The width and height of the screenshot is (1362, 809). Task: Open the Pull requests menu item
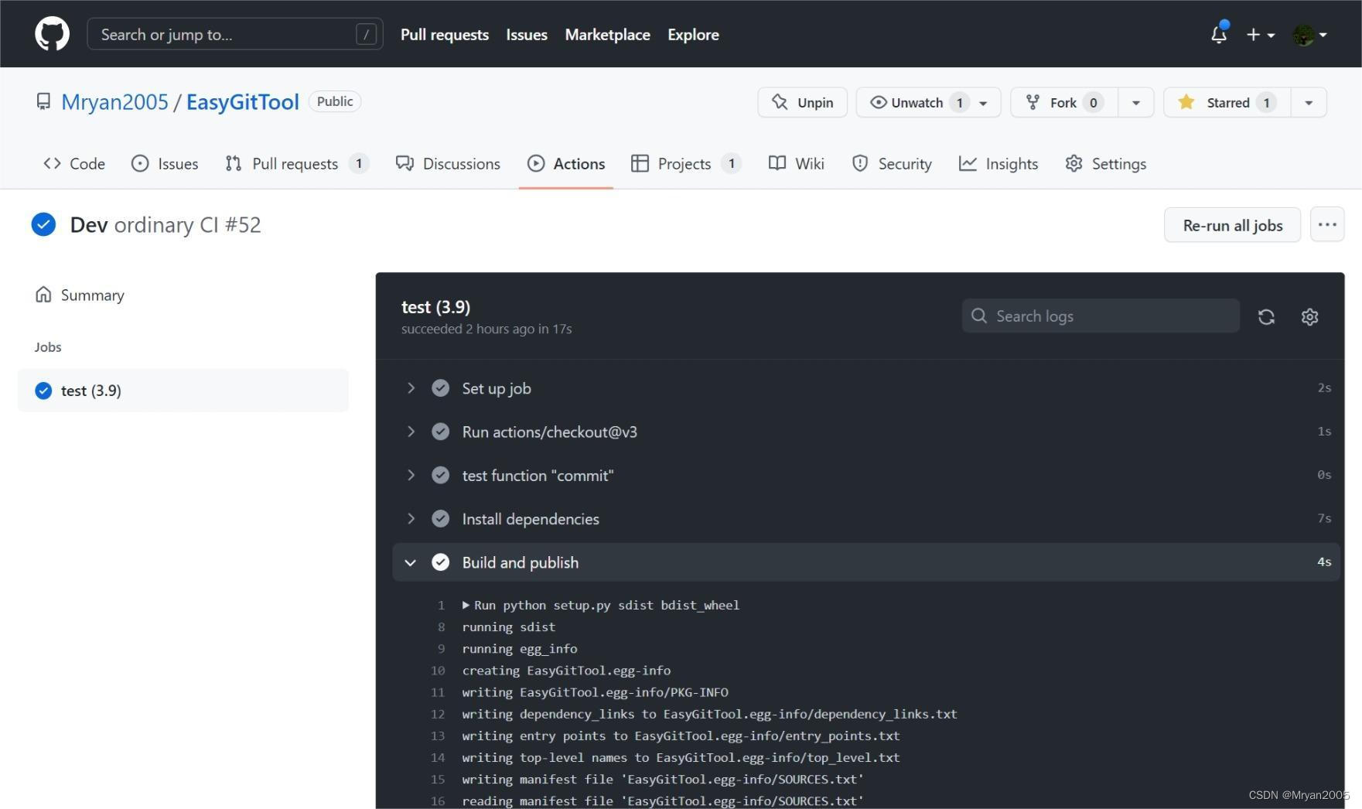coord(445,34)
